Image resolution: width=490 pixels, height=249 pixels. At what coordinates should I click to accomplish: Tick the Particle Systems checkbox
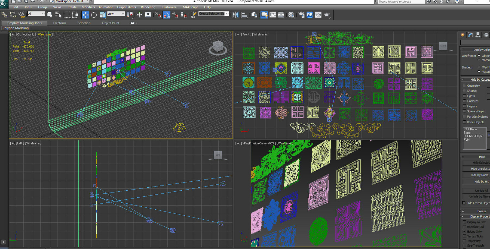[464, 116]
